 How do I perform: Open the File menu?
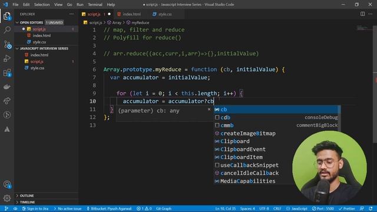click(x=15, y=4)
